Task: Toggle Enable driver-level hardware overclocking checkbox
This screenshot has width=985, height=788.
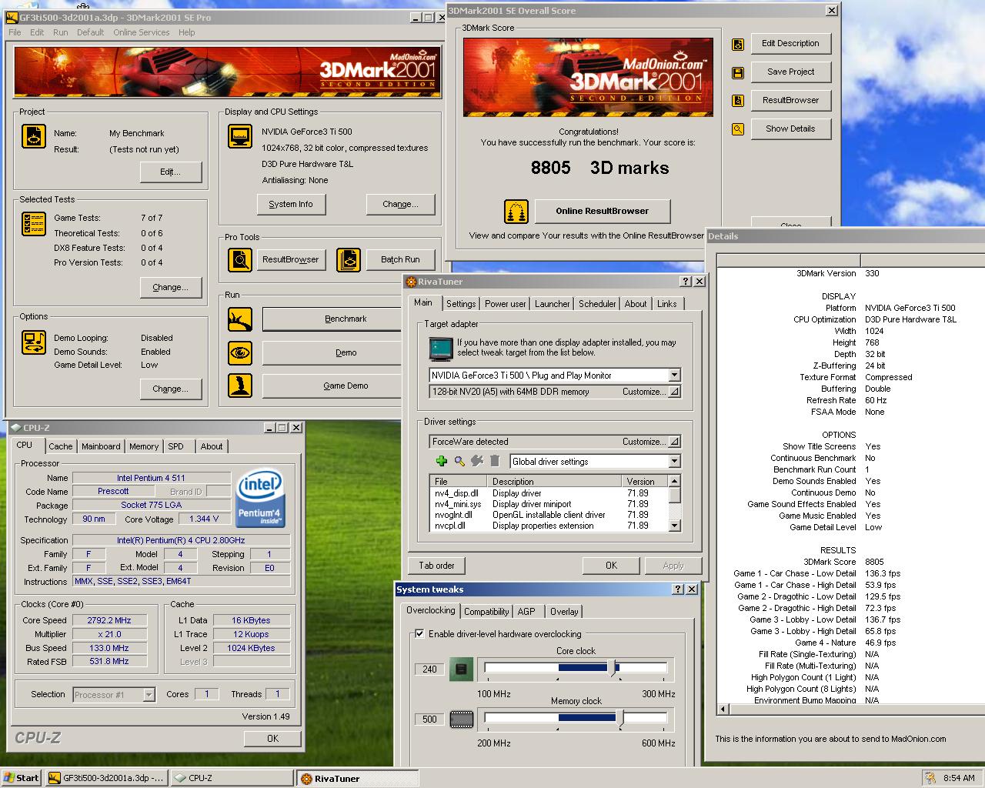Action: (x=419, y=634)
